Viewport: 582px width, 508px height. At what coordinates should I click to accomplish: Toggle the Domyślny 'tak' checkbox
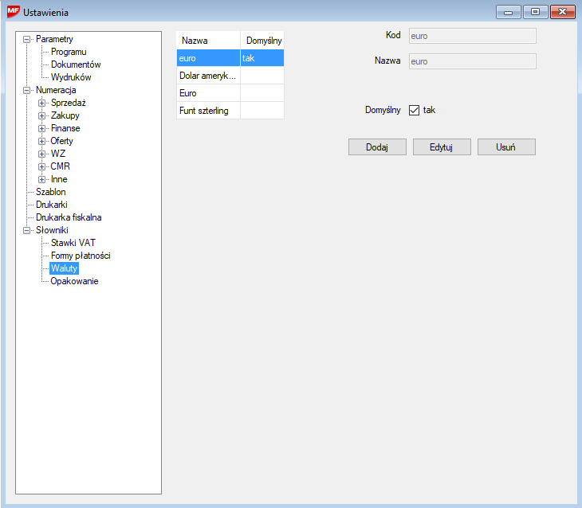pos(414,111)
